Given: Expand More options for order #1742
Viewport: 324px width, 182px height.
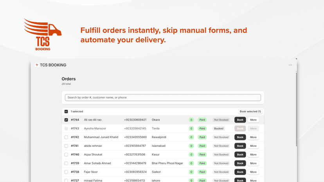Looking at the screenshot, I should point(253,137).
